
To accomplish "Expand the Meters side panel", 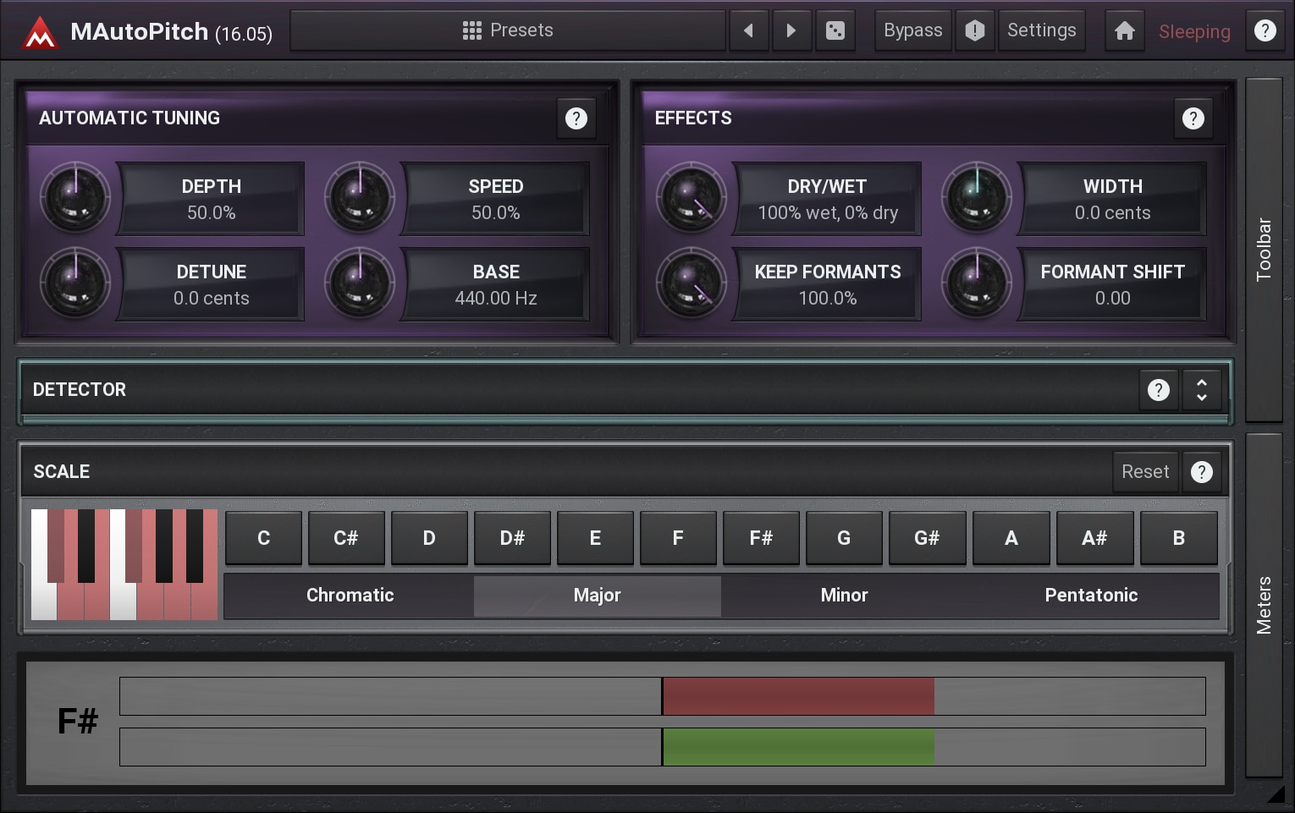I will (x=1264, y=605).
